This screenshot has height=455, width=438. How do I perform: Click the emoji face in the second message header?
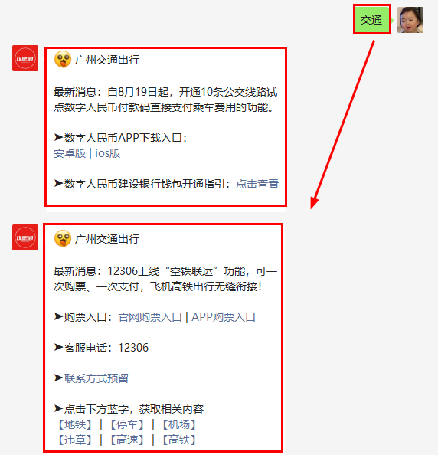click(x=63, y=239)
